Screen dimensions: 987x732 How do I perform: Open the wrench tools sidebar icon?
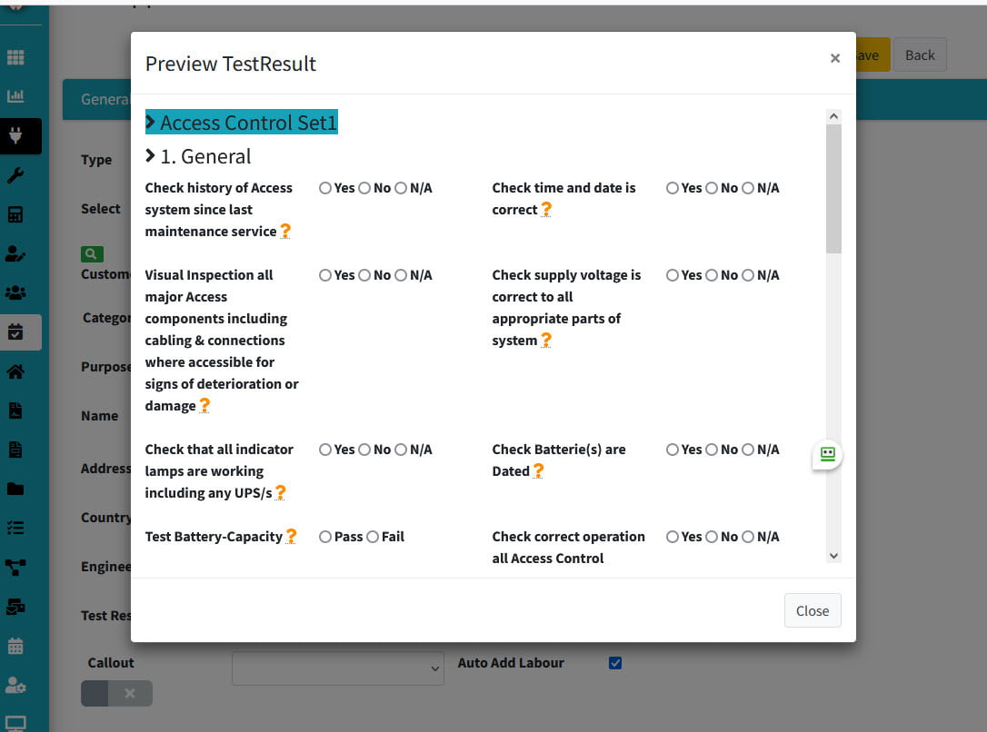(15, 175)
